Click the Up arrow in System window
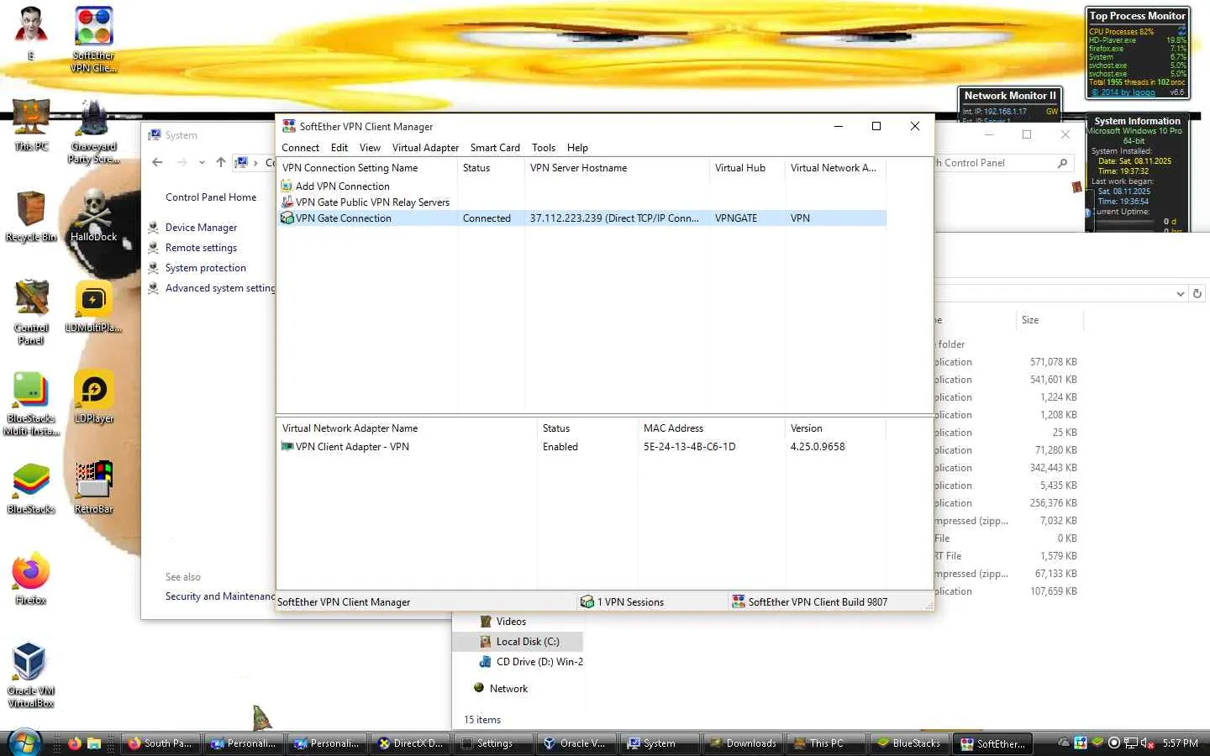1210x756 pixels. click(221, 162)
